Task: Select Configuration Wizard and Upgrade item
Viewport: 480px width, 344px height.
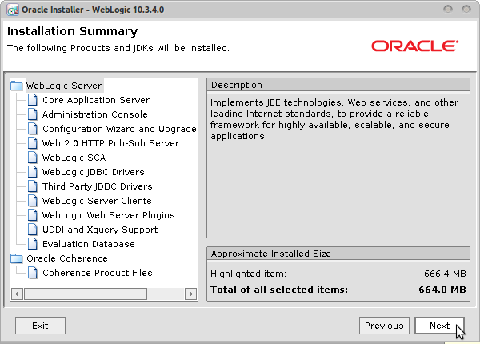Action: click(119, 129)
